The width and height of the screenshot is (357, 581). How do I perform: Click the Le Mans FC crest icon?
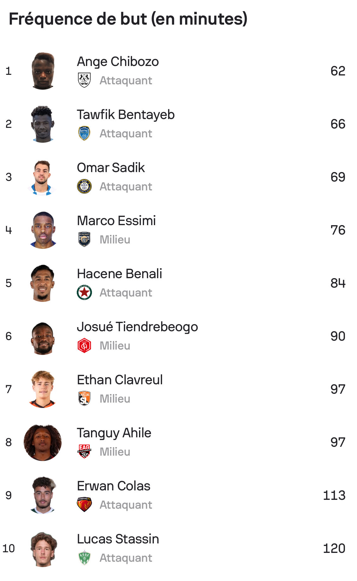tap(84, 505)
